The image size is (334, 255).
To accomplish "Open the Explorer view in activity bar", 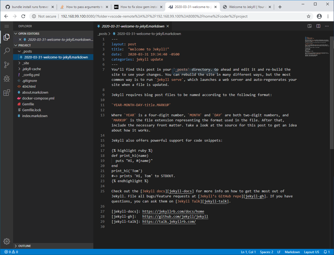I will point(7,37).
